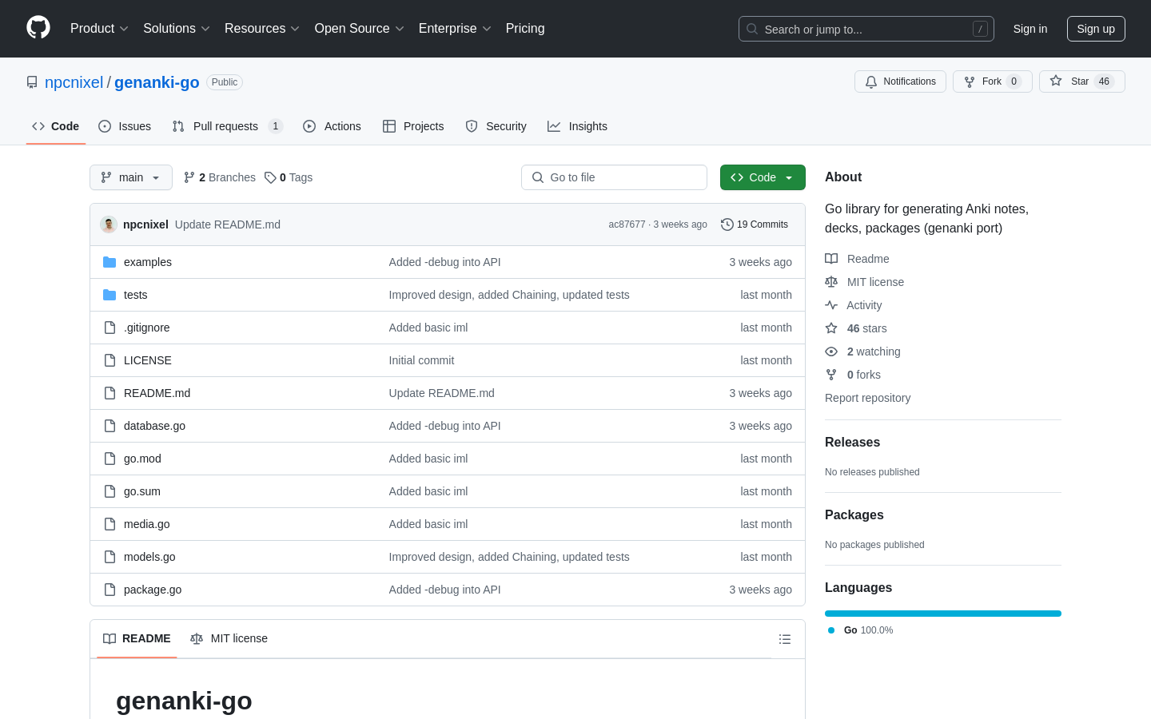Click Report repository link
Viewport: 1151px width, 719px height.
tap(867, 398)
